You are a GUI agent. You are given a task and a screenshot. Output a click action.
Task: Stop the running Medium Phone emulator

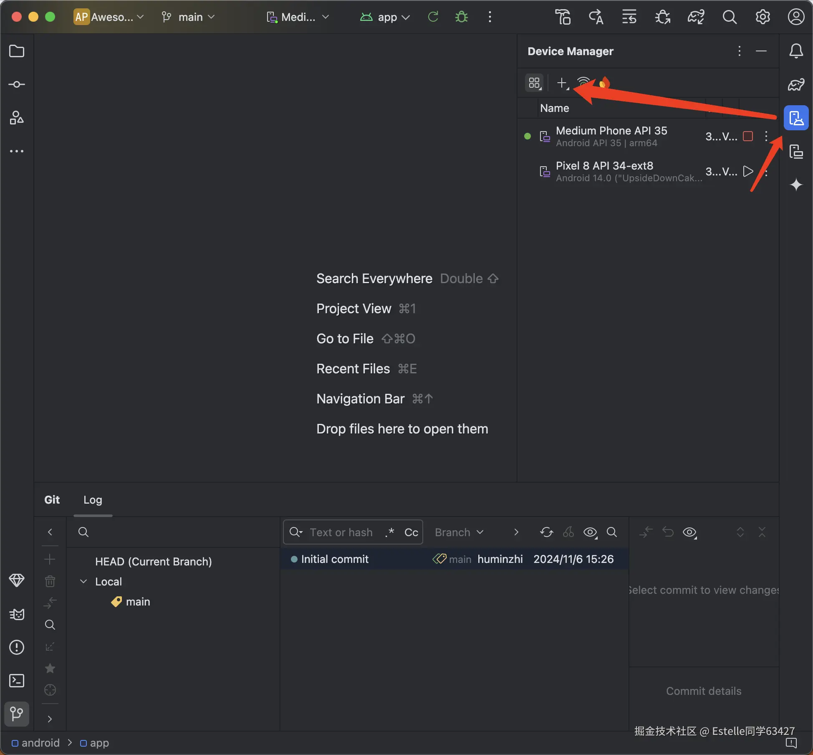[x=748, y=136]
